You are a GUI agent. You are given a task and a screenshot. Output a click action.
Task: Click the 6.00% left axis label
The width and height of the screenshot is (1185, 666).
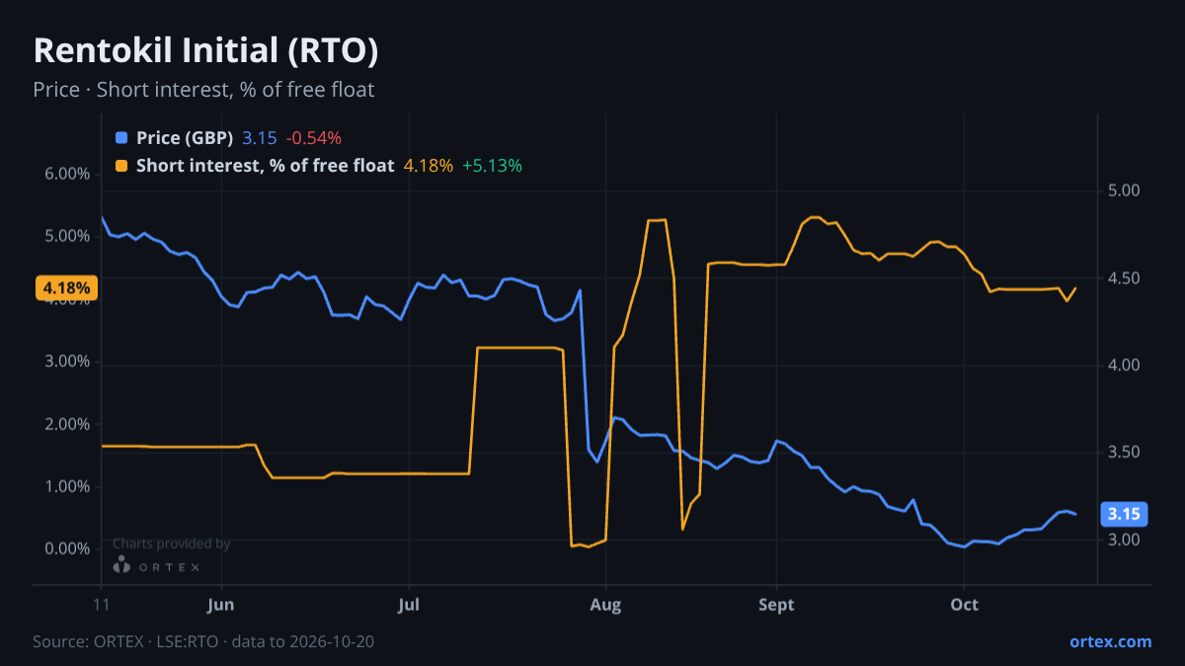point(66,174)
